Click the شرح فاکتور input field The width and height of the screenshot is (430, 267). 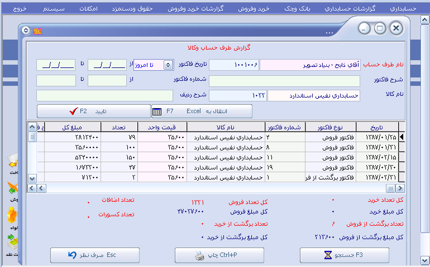[285, 81]
